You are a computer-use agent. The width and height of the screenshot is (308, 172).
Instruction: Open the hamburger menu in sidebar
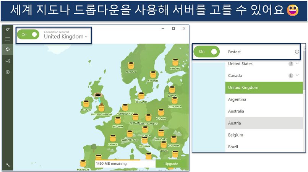[7, 39]
